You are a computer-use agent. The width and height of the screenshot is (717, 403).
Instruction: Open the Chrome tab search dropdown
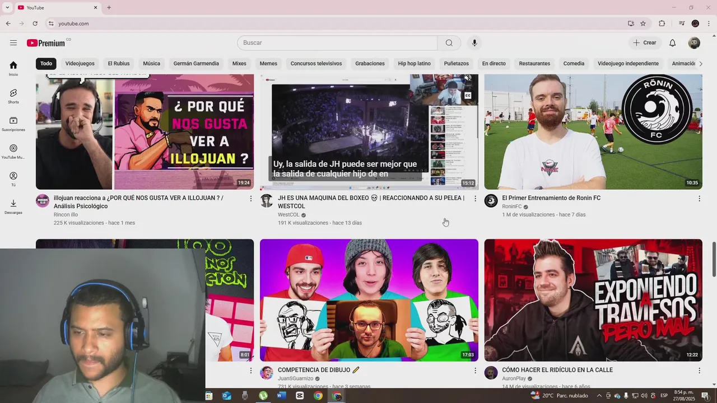(7, 7)
